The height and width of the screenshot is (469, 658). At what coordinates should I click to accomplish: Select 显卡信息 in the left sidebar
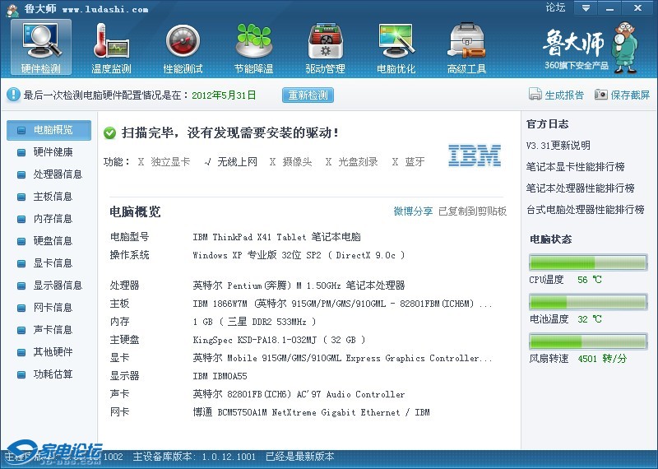coord(53,263)
